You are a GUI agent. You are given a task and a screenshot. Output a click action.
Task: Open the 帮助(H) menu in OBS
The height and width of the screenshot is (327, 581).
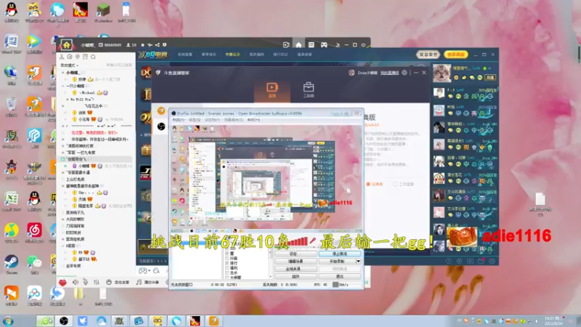point(253,120)
